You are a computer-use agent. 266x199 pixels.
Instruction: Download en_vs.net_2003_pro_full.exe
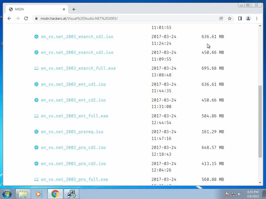click(75, 179)
